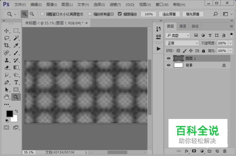Select the Pen tool
Image resolution: width=236 pixels, height=156 pixels.
pos(6,82)
